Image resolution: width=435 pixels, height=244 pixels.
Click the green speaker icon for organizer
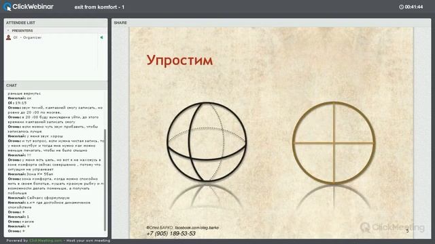101,37
